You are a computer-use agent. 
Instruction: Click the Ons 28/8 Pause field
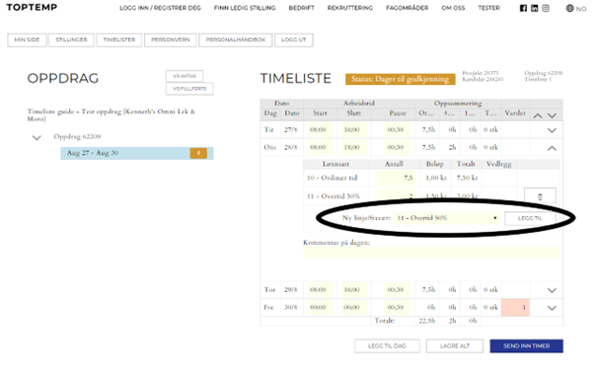(x=397, y=147)
